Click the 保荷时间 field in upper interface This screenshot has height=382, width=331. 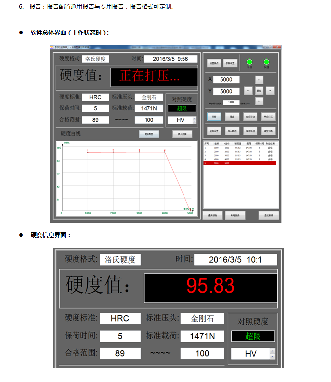coord(95,108)
